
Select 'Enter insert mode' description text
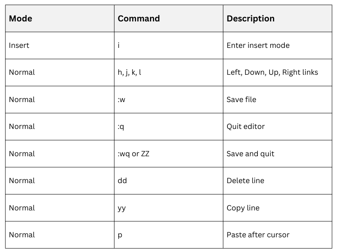pos(258,45)
